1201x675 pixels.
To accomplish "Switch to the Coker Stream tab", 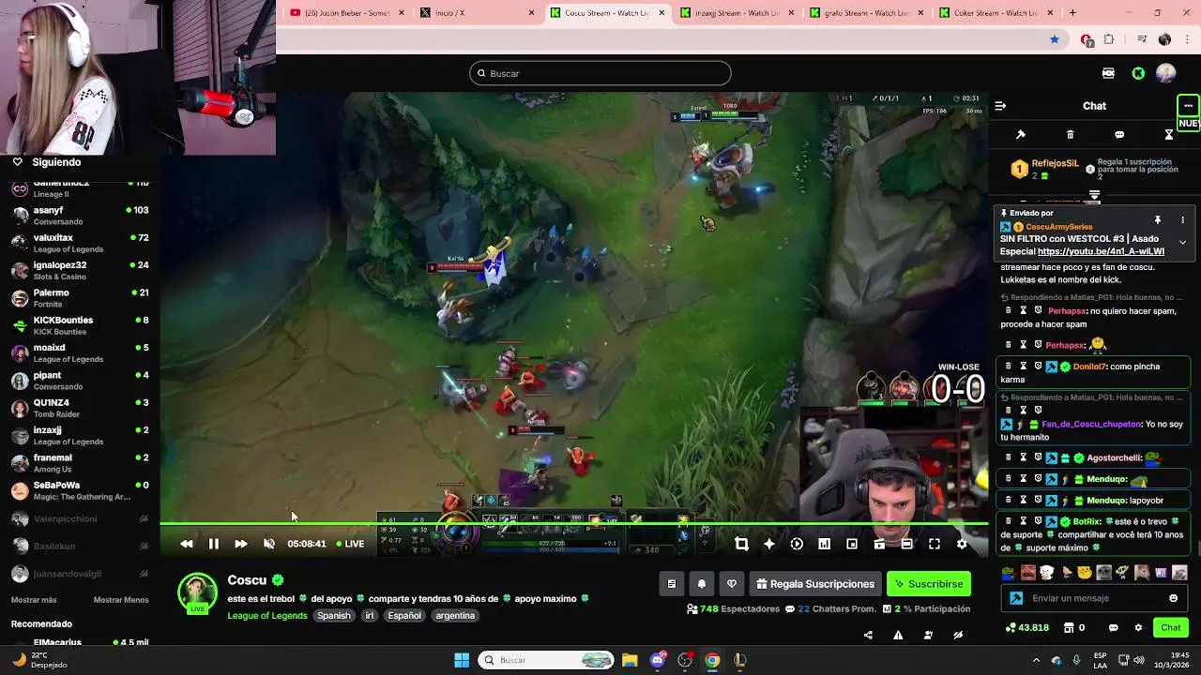I will tap(996, 13).
